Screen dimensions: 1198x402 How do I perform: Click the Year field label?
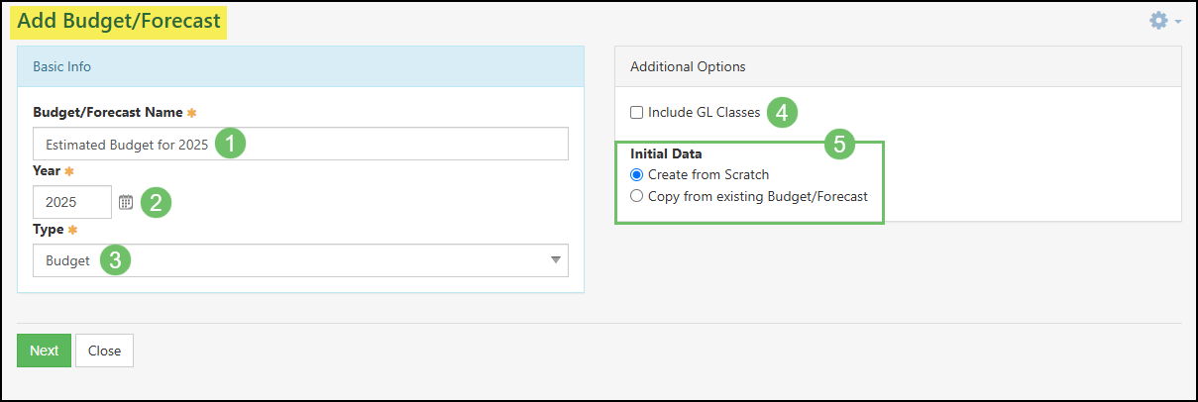click(47, 170)
